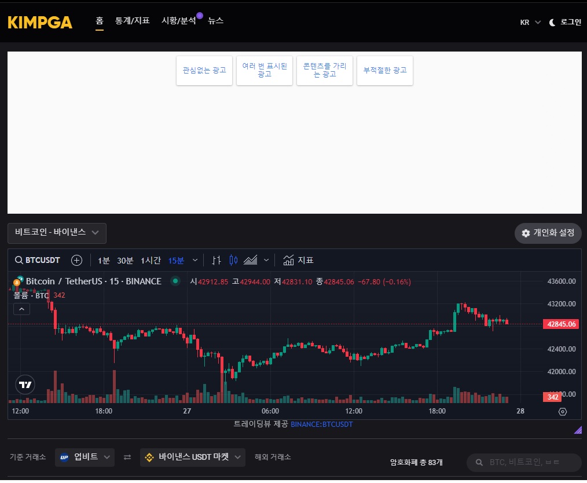Collapse the chart legend with the caret button
Image resolution: width=587 pixels, height=483 pixels.
click(x=22, y=309)
